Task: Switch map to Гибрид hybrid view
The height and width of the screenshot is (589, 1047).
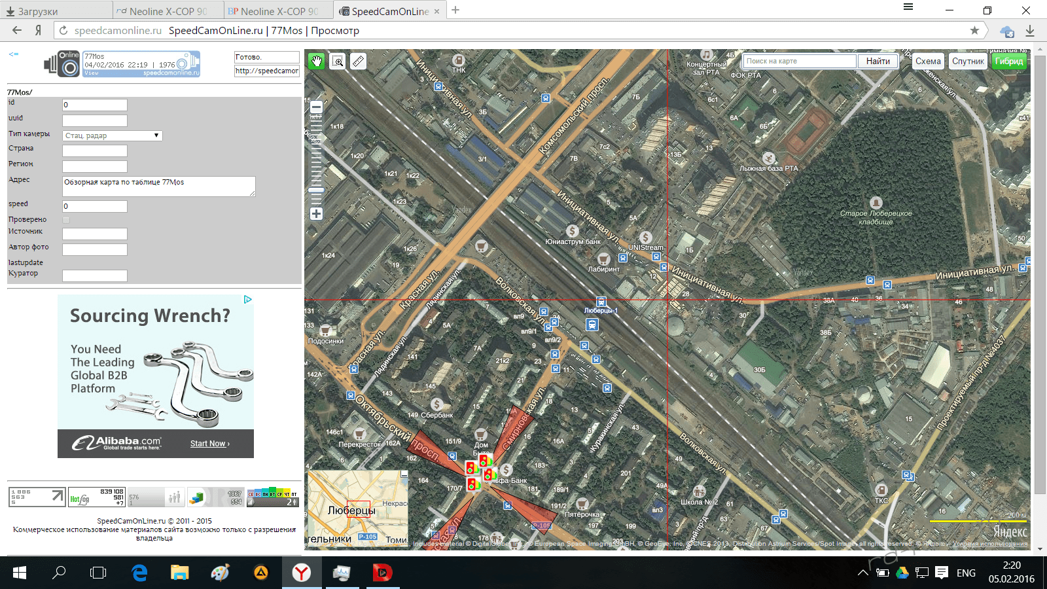Action: 1008,61
